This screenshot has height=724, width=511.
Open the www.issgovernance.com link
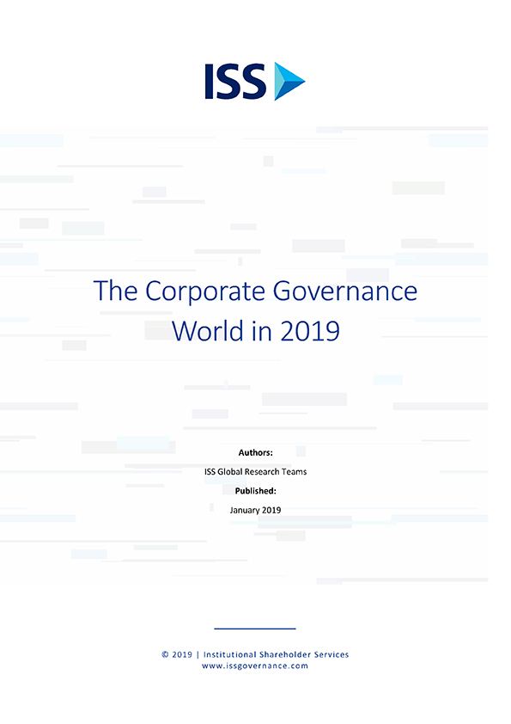255,666
